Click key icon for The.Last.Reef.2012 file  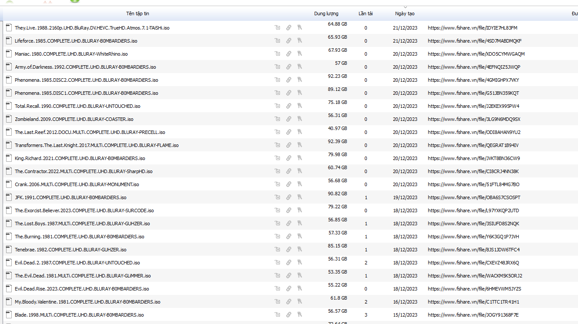coord(299,132)
